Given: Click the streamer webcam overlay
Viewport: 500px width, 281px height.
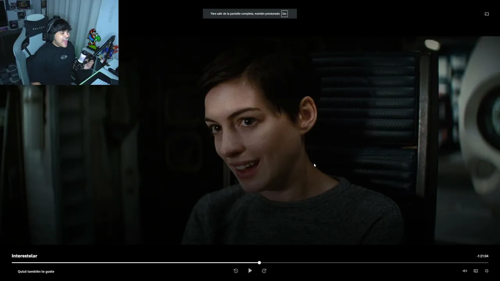Looking at the screenshot, I should tap(59, 42).
